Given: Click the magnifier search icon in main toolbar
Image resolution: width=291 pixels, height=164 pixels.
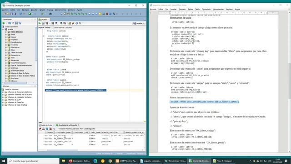Looking at the screenshot, I should [114, 14].
